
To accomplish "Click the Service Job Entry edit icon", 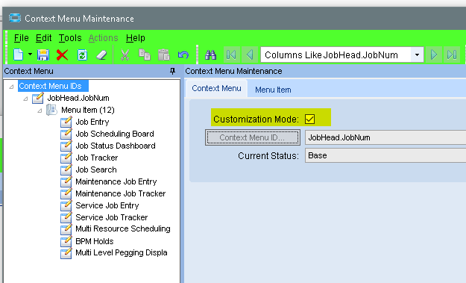I will pyautogui.click(x=66, y=205).
